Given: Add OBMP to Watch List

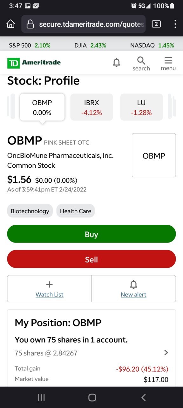Looking at the screenshot, I should (50, 289).
